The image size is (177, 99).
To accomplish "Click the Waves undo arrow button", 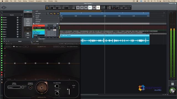I will (7, 44).
